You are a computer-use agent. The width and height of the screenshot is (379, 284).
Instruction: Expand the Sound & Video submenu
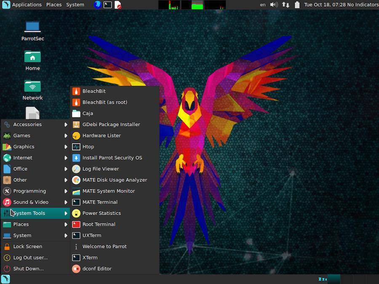35,202
